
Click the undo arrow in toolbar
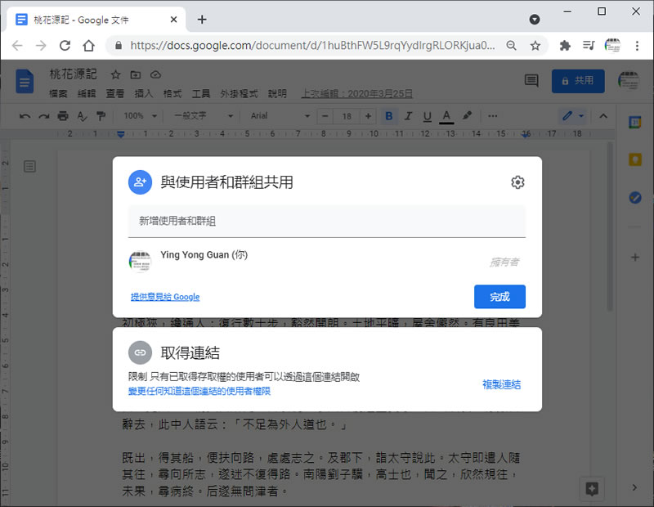click(x=25, y=116)
